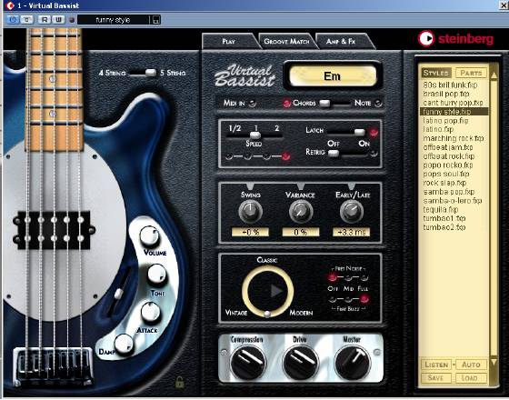Click the pickup position slider on bass body

tap(119, 294)
